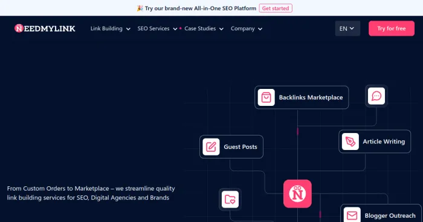Click the shopping bag icon beside Backlinks Marketplace
The image size is (423, 222).
tap(266, 97)
